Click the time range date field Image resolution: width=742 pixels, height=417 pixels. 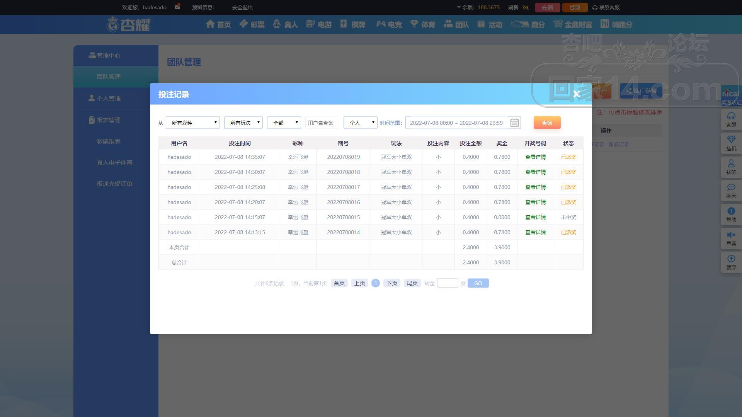click(463, 123)
